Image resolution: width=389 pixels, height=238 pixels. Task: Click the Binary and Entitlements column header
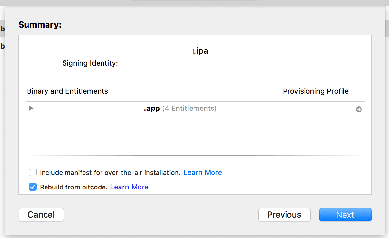(x=67, y=91)
